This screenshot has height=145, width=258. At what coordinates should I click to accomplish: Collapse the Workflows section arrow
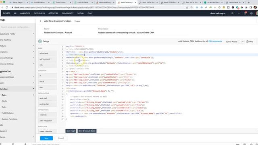point(33,89)
